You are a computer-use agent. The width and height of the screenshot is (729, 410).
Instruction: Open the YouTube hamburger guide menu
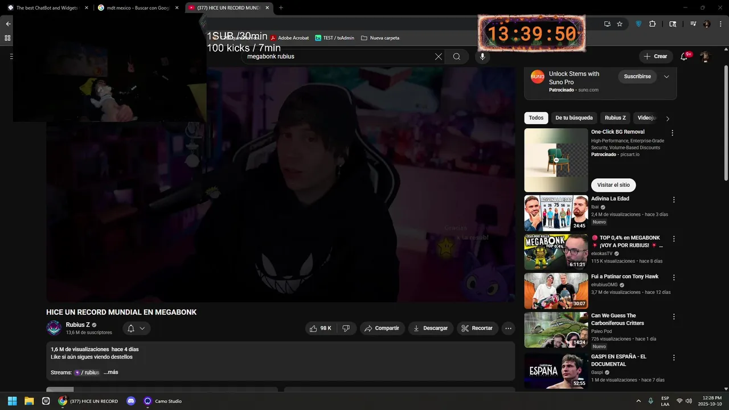pyautogui.click(x=11, y=56)
